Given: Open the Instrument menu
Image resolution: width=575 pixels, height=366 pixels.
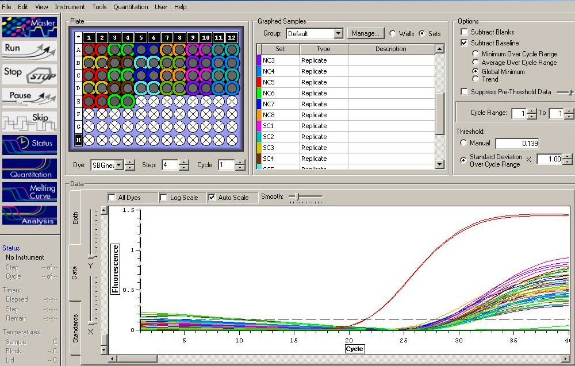Looking at the screenshot, I should point(70,6).
